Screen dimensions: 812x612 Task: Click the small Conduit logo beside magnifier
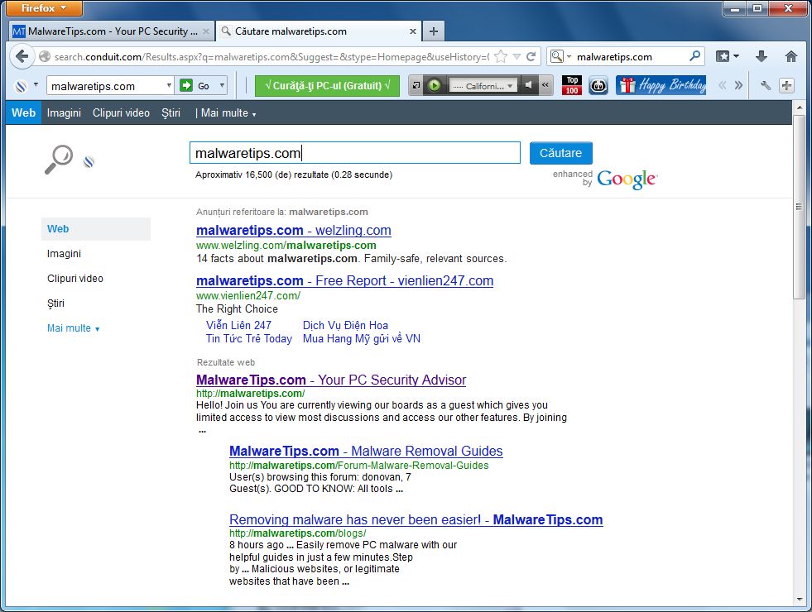tap(89, 162)
